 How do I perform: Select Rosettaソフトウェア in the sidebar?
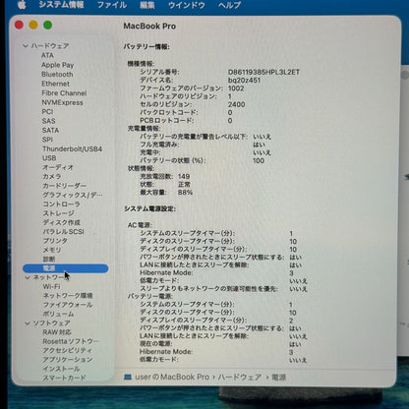click(71, 341)
